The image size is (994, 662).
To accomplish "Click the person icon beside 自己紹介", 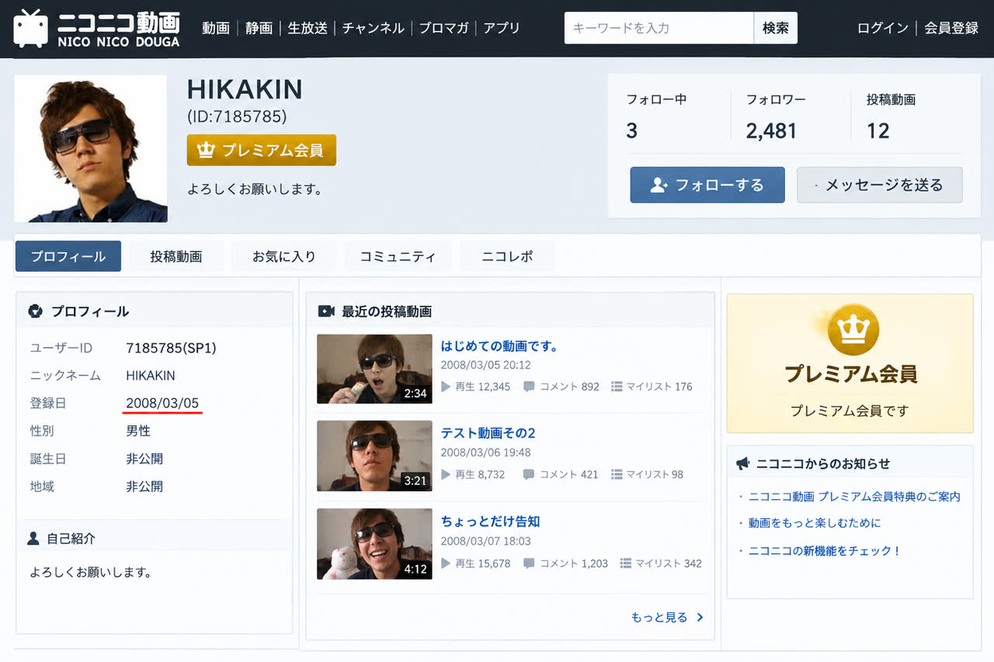I will pos(33,538).
